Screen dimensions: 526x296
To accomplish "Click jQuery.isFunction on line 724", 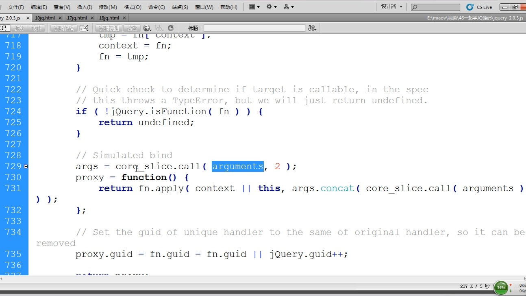I will (x=158, y=111).
